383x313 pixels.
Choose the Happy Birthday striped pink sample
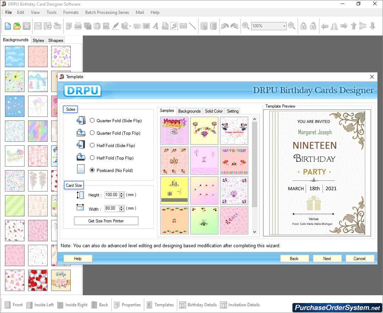(x=174, y=130)
